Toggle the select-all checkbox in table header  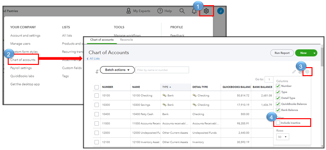(x=97, y=87)
